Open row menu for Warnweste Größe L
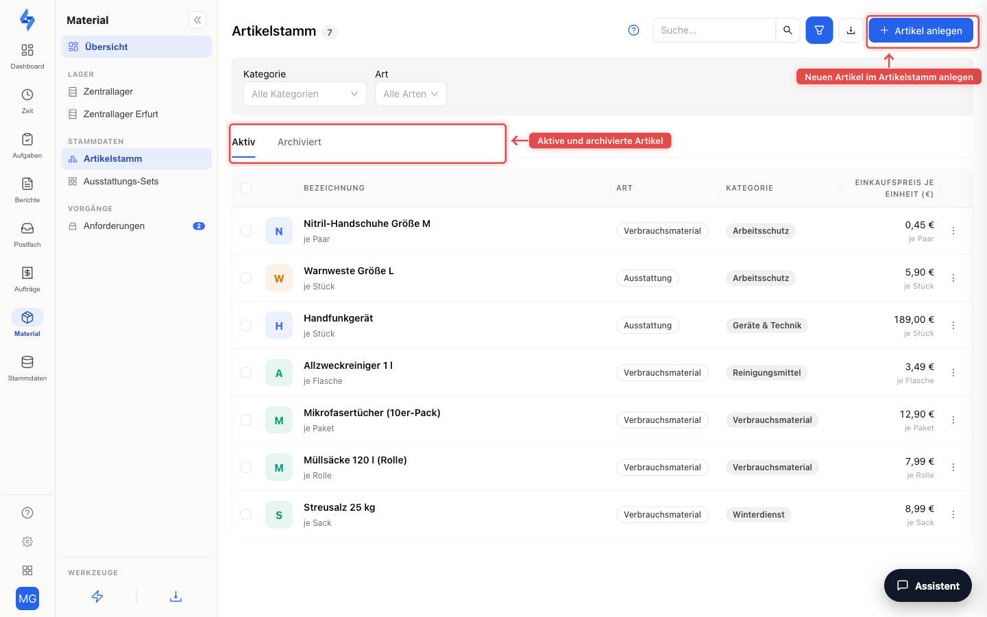The width and height of the screenshot is (987, 617). [x=953, y=278]
